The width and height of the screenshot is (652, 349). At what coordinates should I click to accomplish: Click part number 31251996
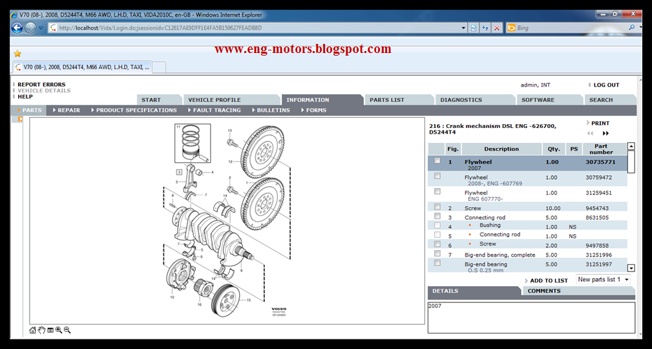click(x=599, y=255)
